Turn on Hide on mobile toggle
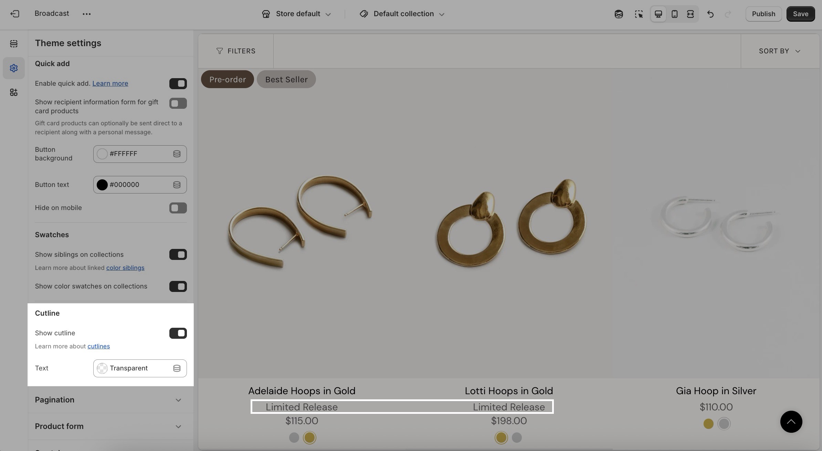This screenshot has height=451, width=822. (x=178, y=208)
